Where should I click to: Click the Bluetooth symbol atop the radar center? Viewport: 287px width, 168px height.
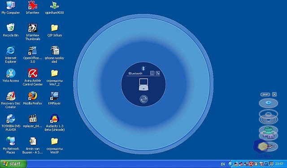point(143,69)
